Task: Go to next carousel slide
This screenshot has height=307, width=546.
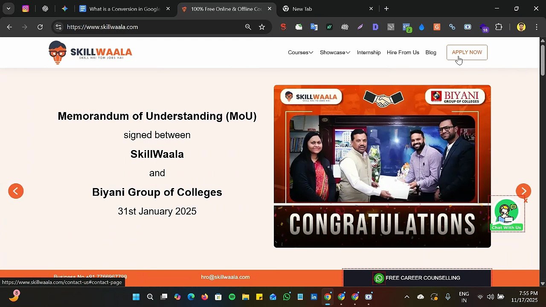Action: [523, 191]
